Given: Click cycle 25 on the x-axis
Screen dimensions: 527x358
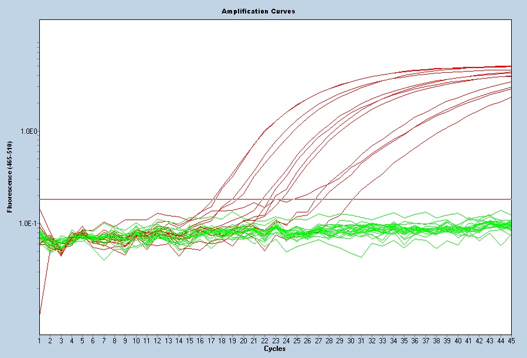Looking at the screenshot, I should click(297, 341).
